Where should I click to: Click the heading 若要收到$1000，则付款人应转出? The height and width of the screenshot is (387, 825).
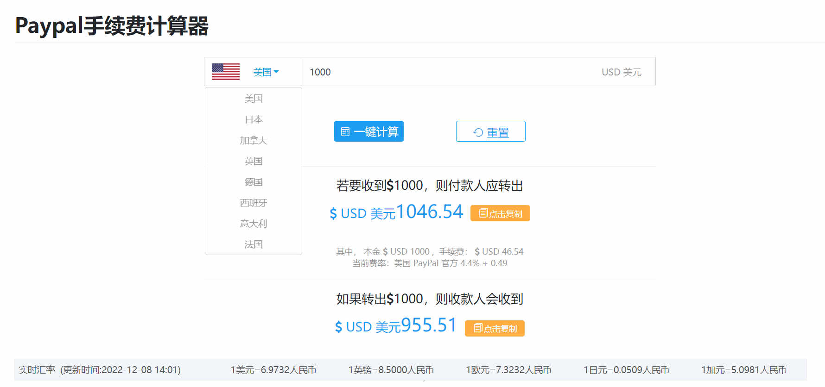point(430,186)
